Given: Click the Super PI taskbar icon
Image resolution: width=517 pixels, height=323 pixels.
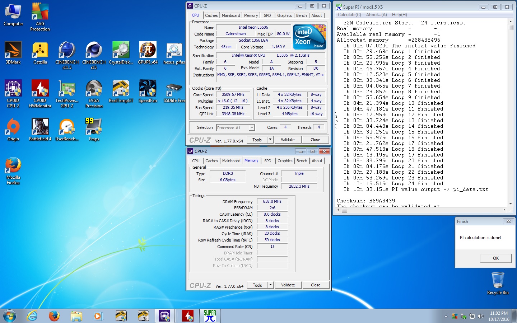Looking at the screenshot, I should (210, 316).
